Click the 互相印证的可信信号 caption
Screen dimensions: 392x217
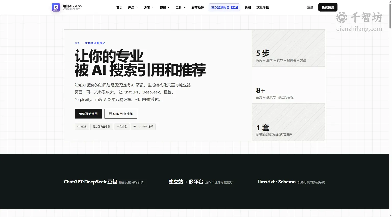(x=219, y=182)
